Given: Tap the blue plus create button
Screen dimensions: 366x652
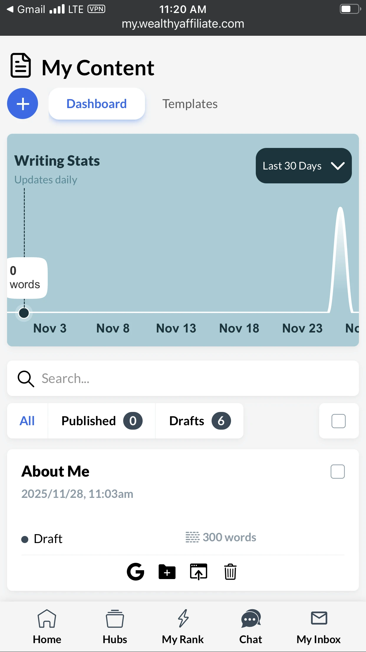Looking at the screenshot, I should pyautogui.click(x=23, y=104).
